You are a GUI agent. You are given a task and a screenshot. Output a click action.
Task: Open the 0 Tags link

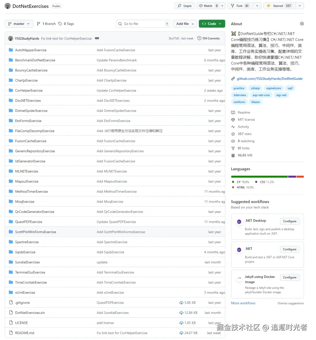pyautogui.click(x=66, y=24)
